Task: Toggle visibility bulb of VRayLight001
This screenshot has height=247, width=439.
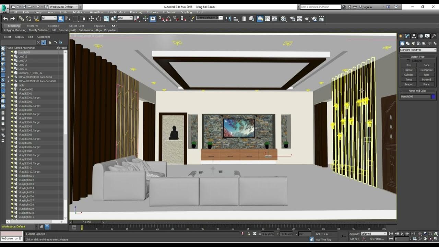Action: [x=12, y=176]
